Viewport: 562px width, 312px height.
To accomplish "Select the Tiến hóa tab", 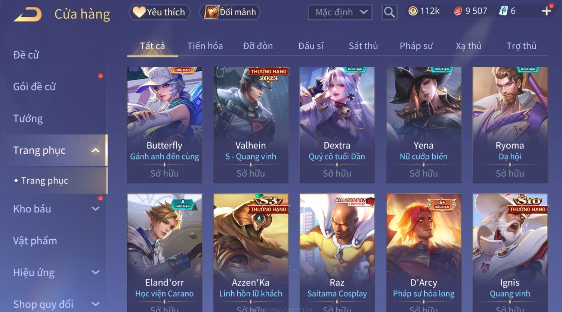I will (x=205, y=46).
